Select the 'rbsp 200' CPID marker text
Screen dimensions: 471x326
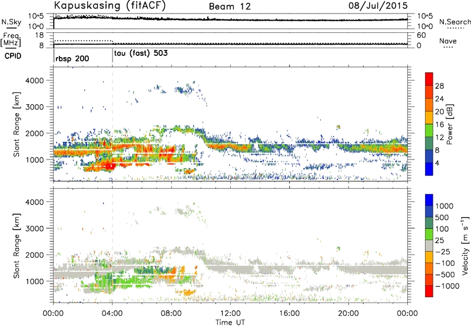pos(72,58)
